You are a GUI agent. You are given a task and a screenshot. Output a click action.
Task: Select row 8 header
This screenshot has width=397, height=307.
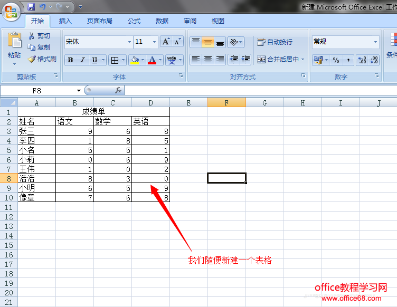tap(9, 178)
